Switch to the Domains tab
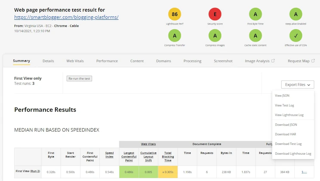Viewport: 320px width, 181px height. point(163,61)
